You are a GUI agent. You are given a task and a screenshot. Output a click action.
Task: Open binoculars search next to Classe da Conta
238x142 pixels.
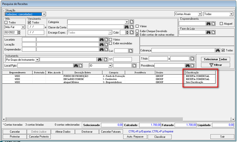(127, 27)
